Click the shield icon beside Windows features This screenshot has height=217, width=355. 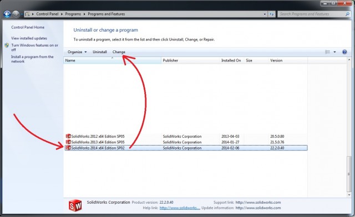coord(7,45)
